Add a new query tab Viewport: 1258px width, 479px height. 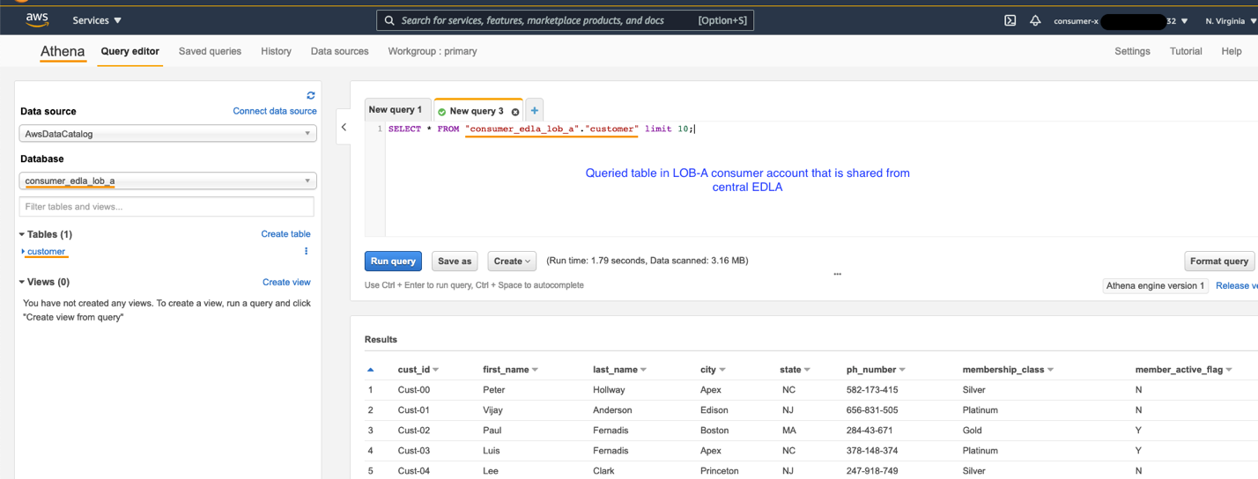pyautogui.click(x=535, y=111)
